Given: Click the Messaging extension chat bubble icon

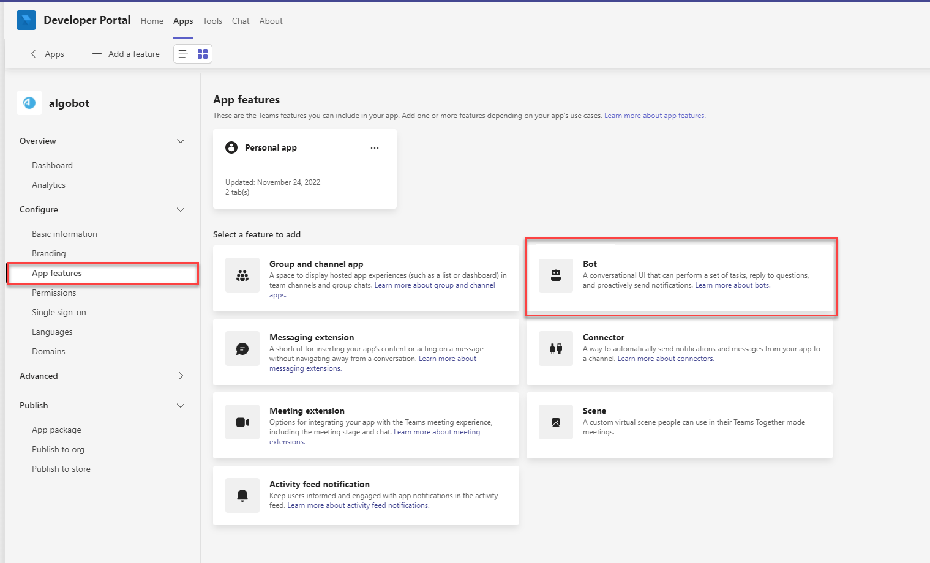Looking at the screenshot, I should coord(242,349).
